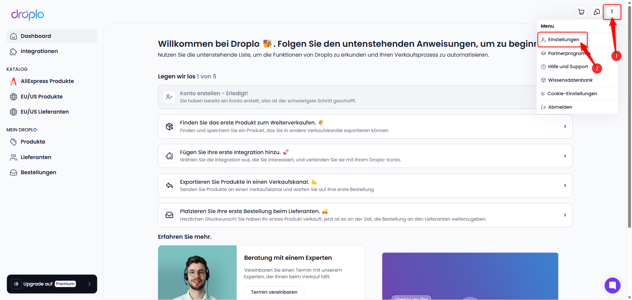Click the product box search icon
Screen dimensions: 632x300
[169, 126]
